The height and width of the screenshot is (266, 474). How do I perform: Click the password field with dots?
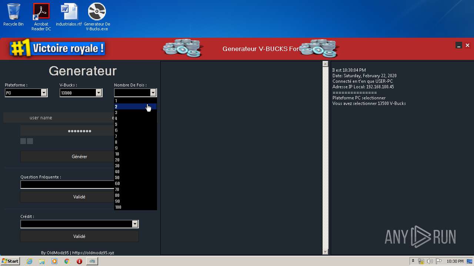[x=67, y=131]
